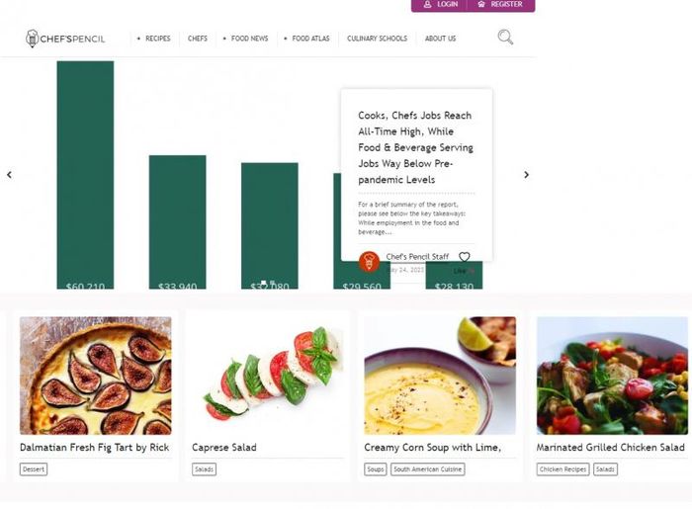Select the South American Cuisine tag
The image size is (692, 509).
(x=428, y=469)
